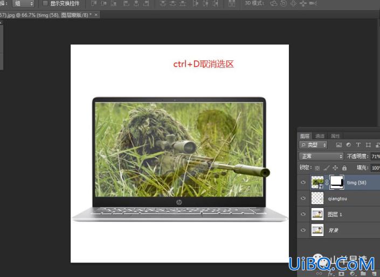Viewport: 380px width, 277px height.
Task: Open the 类型 layer filter dropdown
Action: click(x=313, y=145)
